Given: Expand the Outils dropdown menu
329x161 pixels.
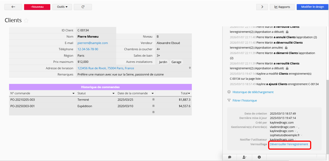Looking at the screenshot, I should (x=62, y=7).
